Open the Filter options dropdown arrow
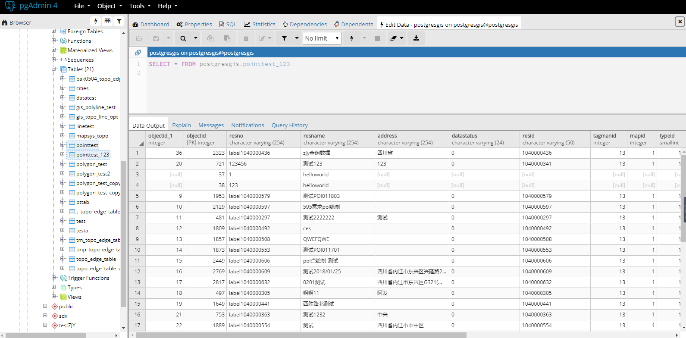 click(x=297, y=38)
